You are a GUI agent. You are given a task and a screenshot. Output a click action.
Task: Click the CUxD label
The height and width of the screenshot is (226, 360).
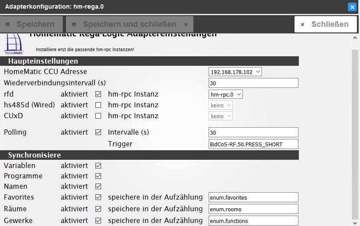click(x=13, y=116)
